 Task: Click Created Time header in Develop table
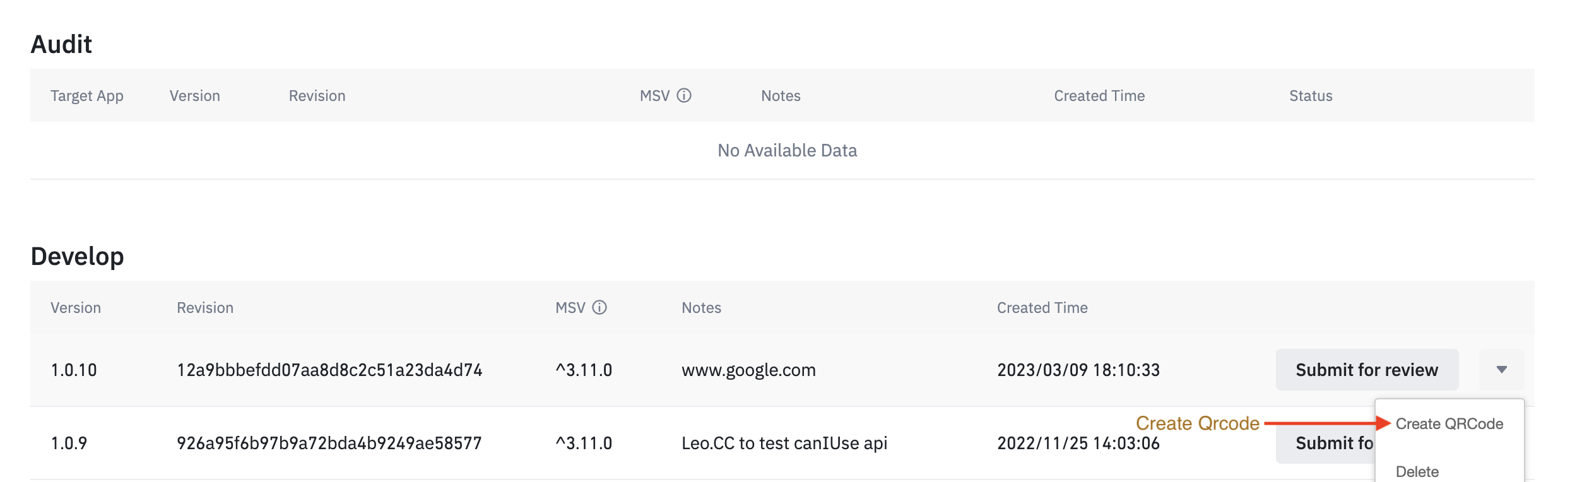point(1042,308)
